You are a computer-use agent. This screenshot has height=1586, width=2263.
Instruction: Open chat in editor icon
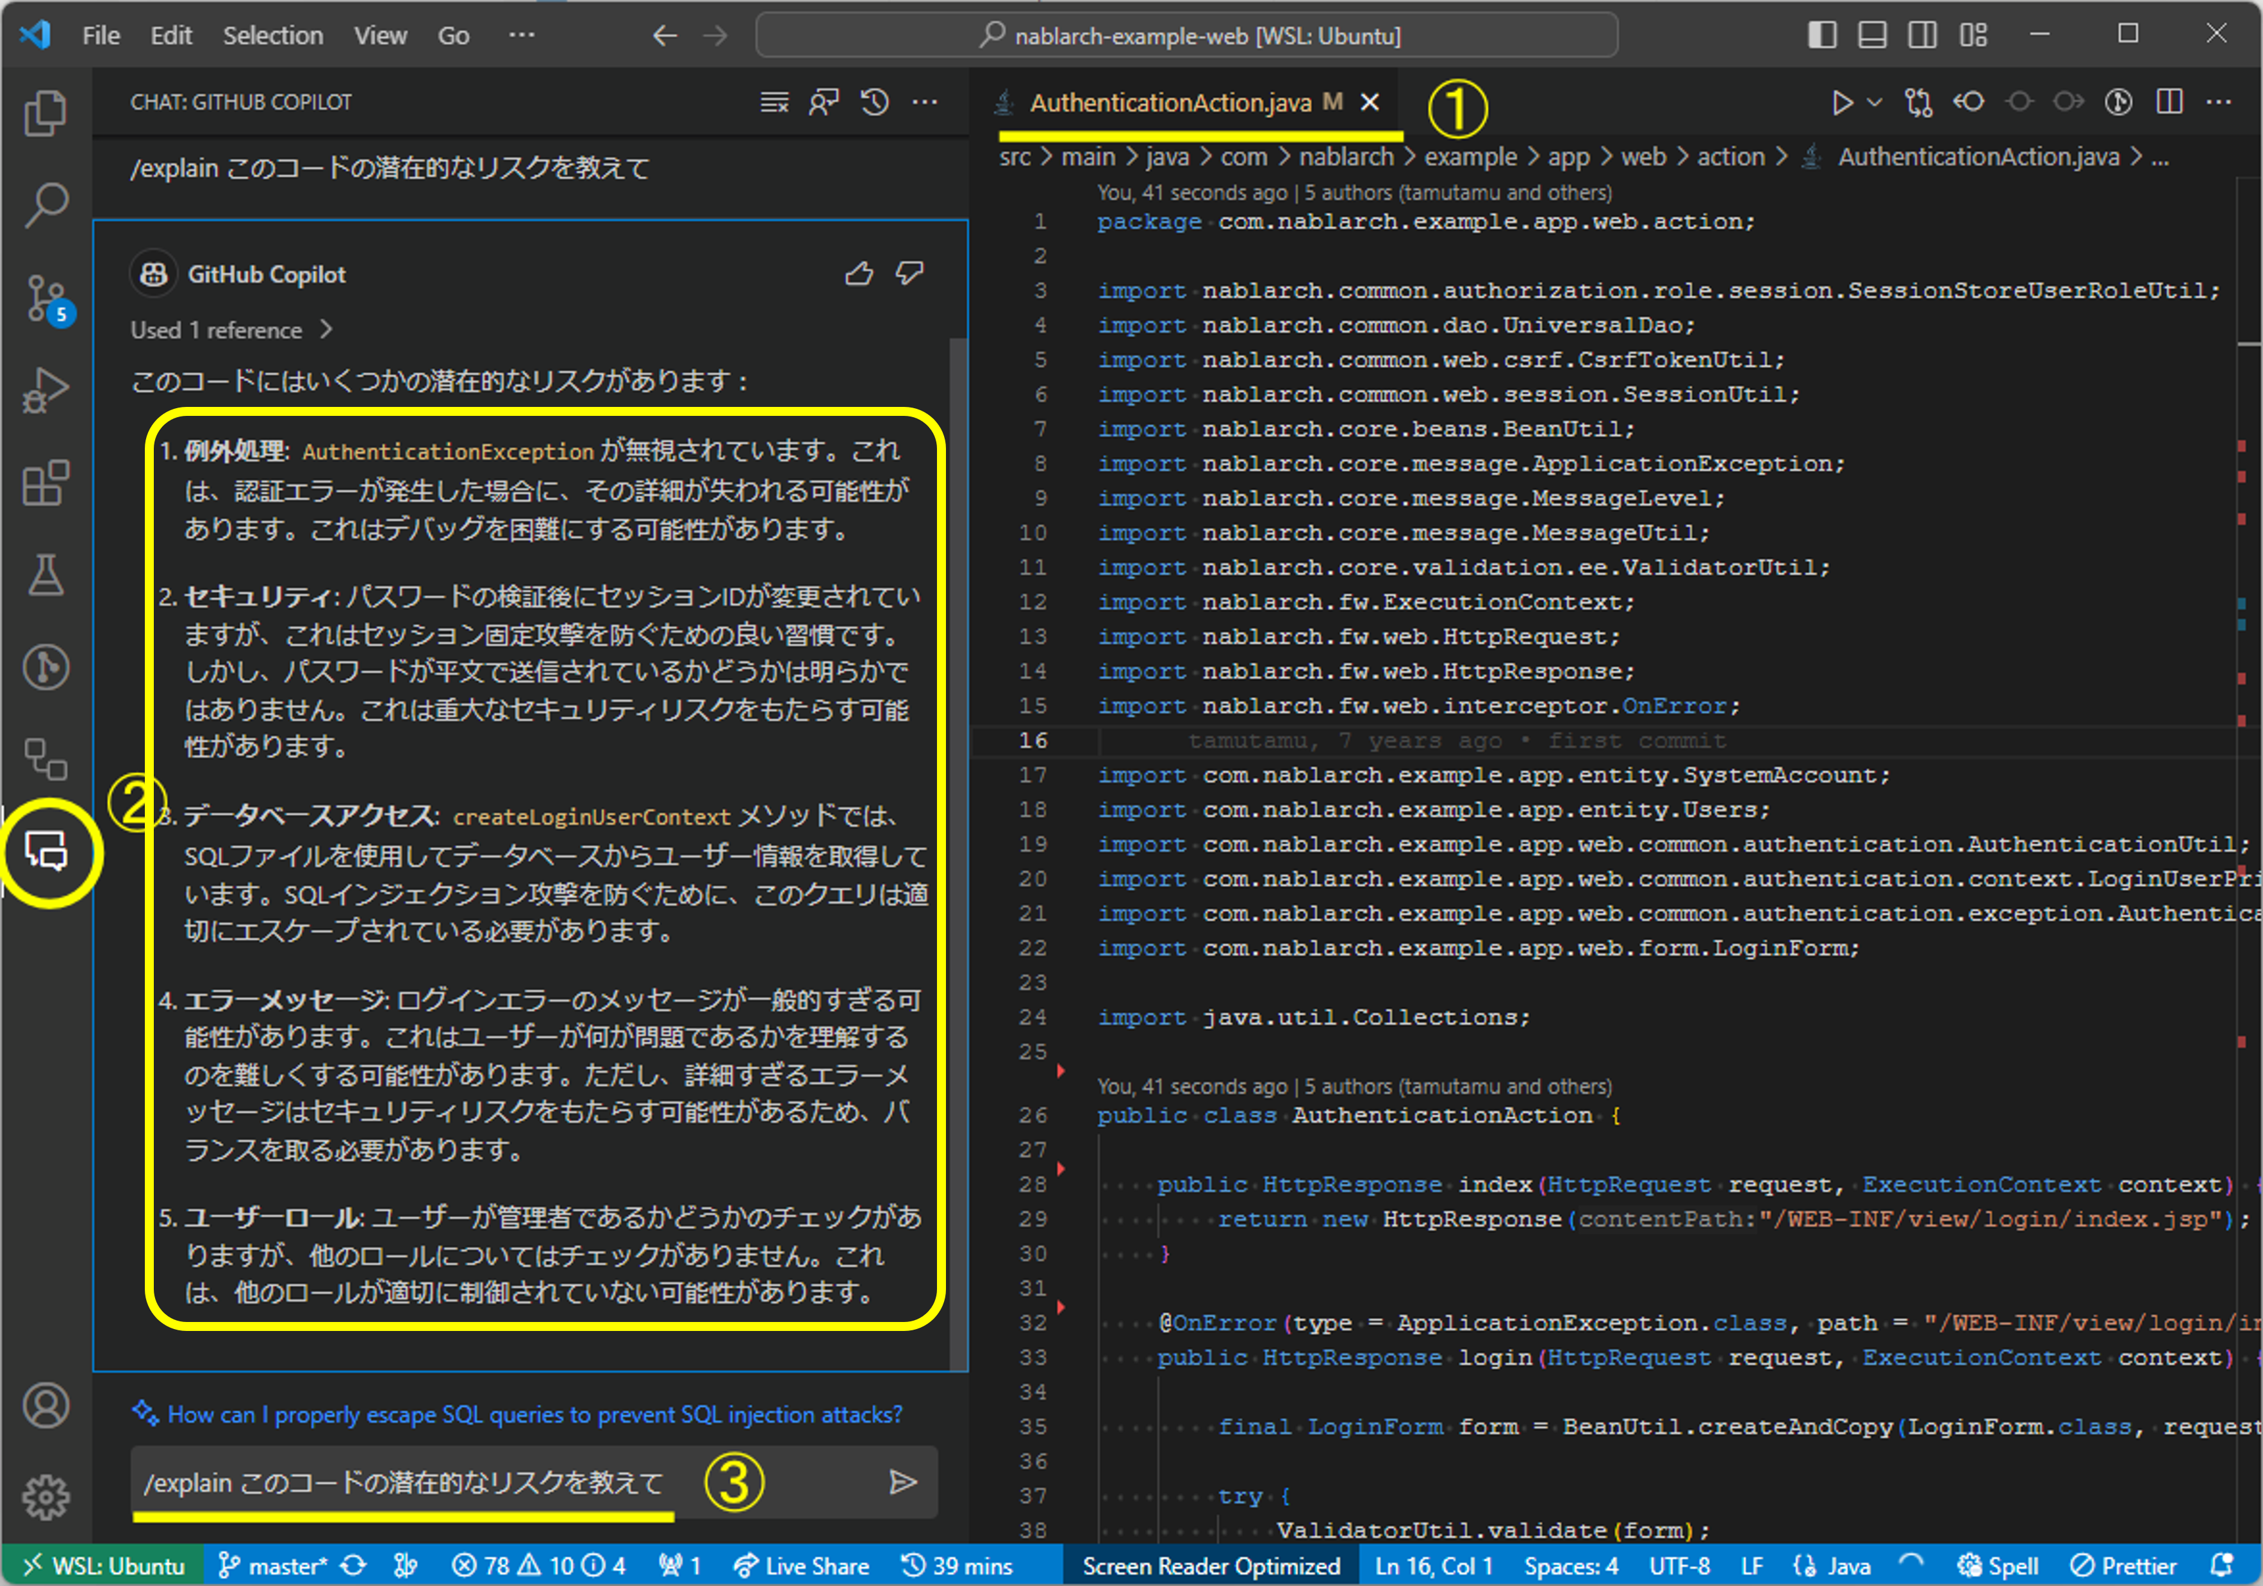[x=824, y=101]
